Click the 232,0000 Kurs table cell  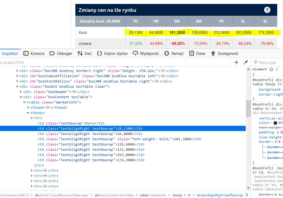click(x=222, y=33)
